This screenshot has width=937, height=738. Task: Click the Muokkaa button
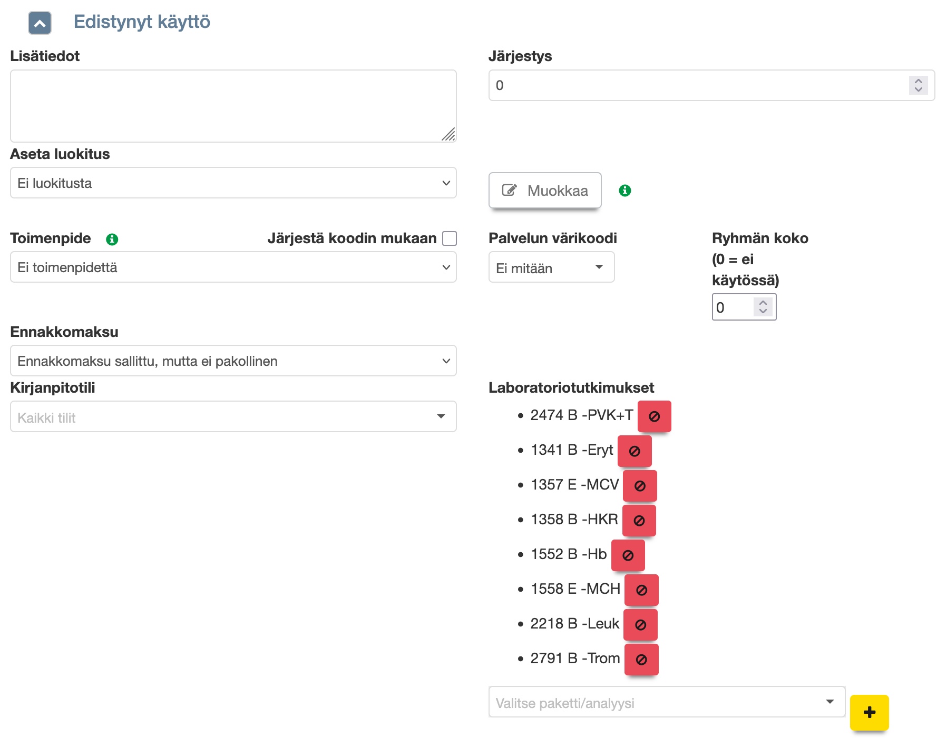point(545,191)
